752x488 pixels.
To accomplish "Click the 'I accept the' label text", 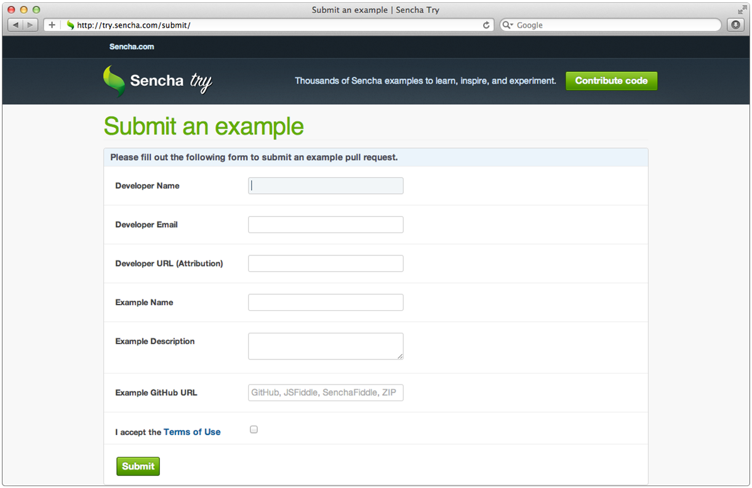I will coord(138,432).
